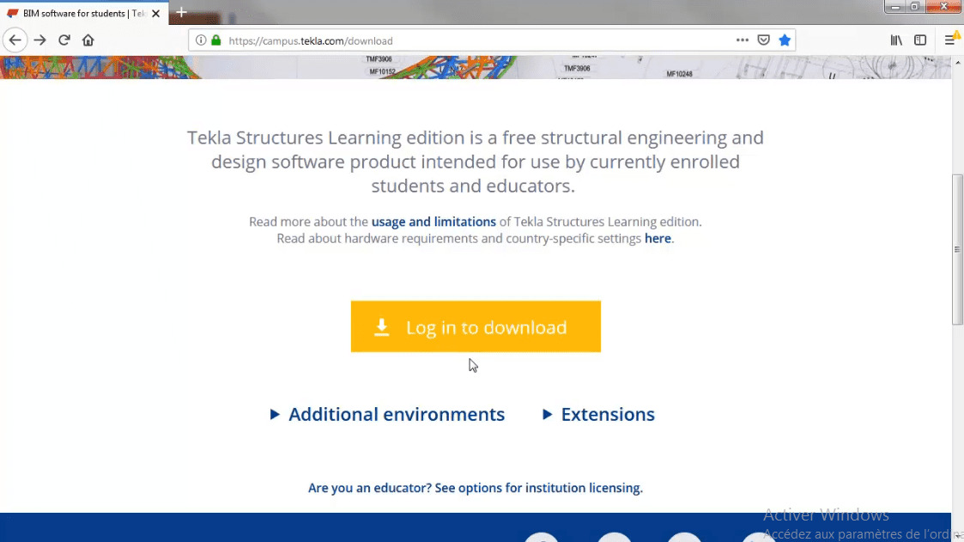Open page actions three-dot menu

point(742,40)
